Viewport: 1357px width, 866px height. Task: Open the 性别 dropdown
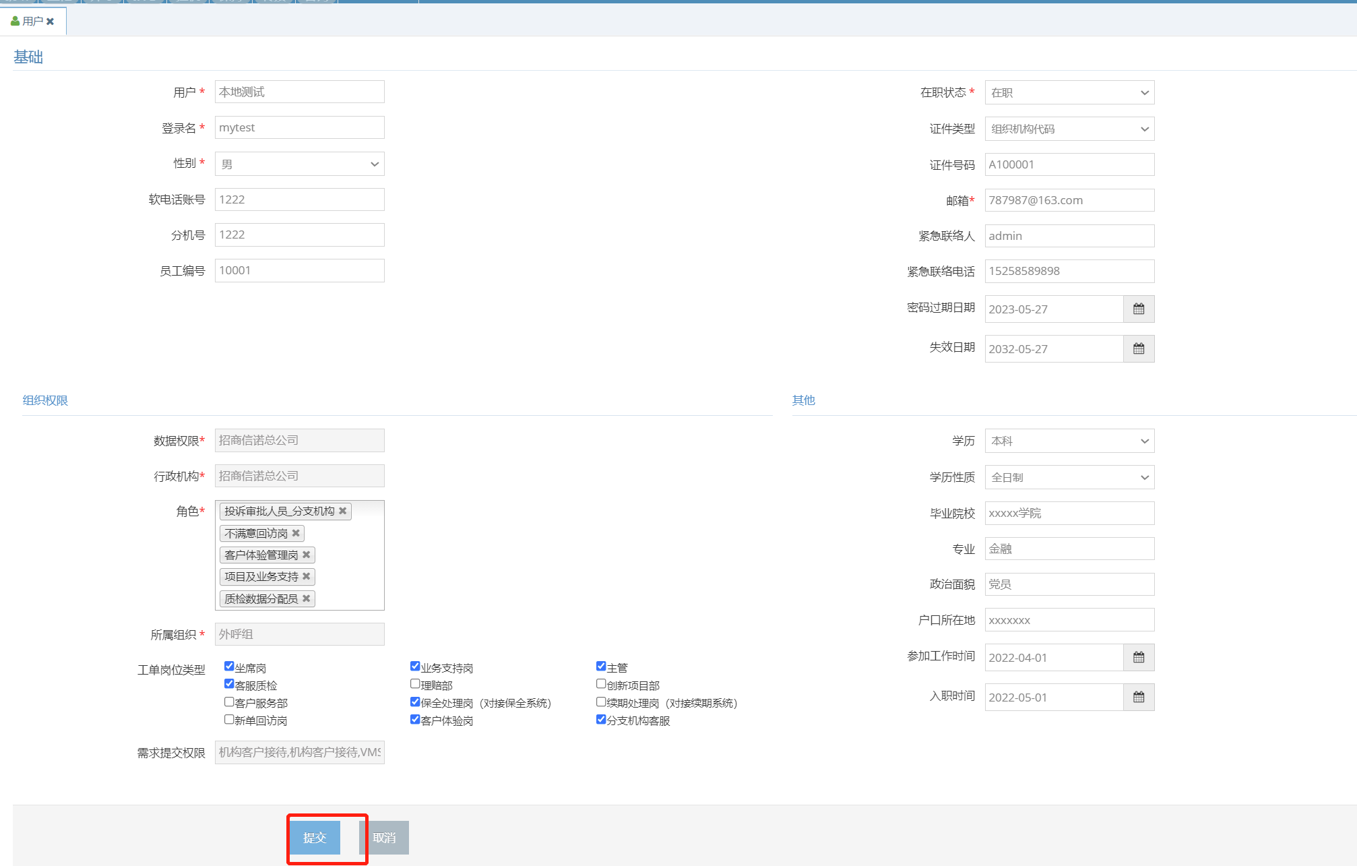pyautogui.click(x=300, y=164)
